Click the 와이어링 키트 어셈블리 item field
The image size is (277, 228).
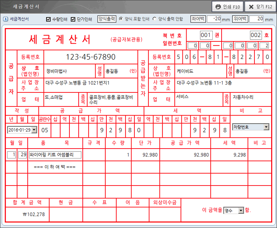click(x=55, y=155)
